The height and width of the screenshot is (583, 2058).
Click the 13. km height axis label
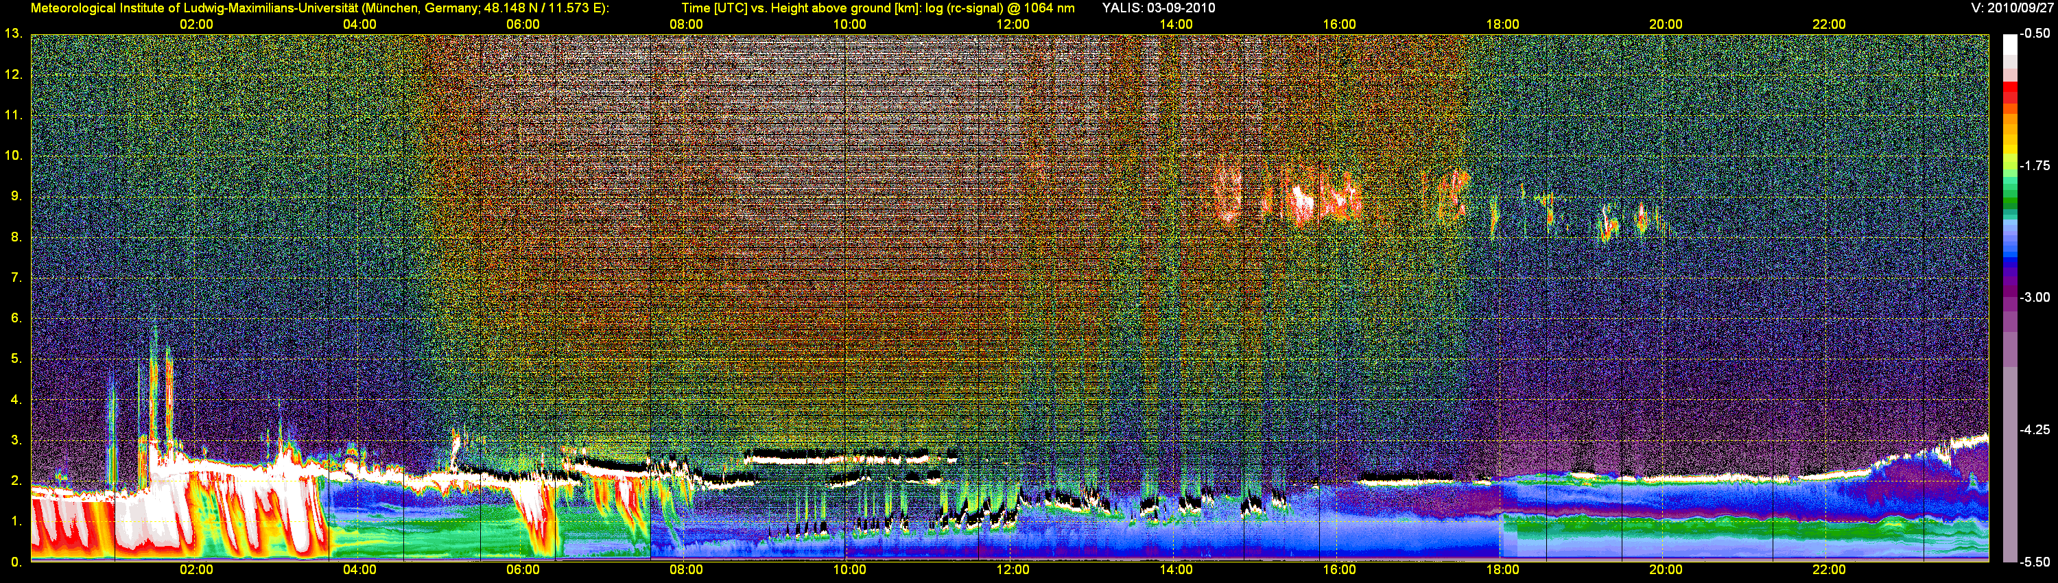[14, 34]
